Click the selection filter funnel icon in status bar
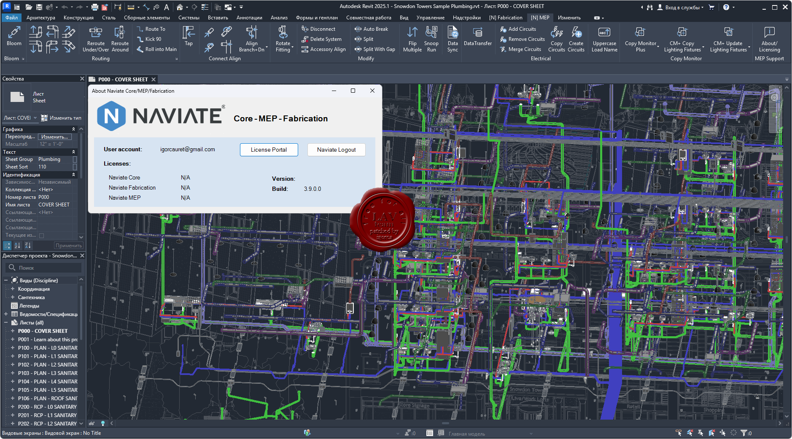This screenshot has width=792, height=439. 744,433
